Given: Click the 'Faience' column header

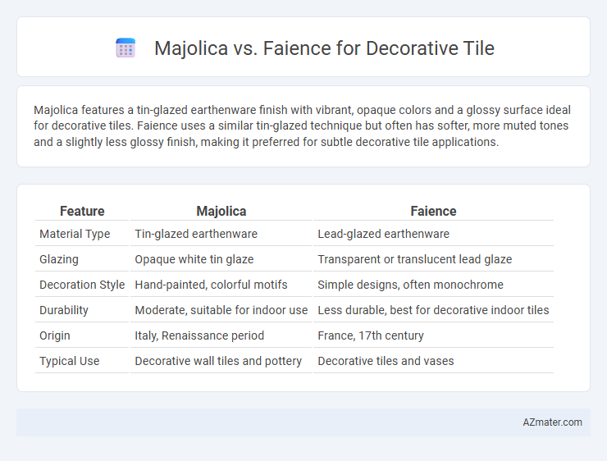Looking at the screenshot, I should 433,211.
